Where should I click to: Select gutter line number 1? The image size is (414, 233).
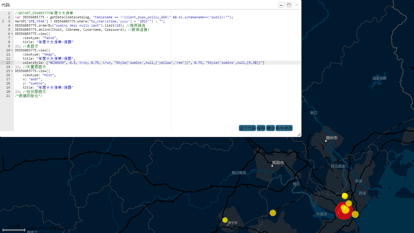9,13
